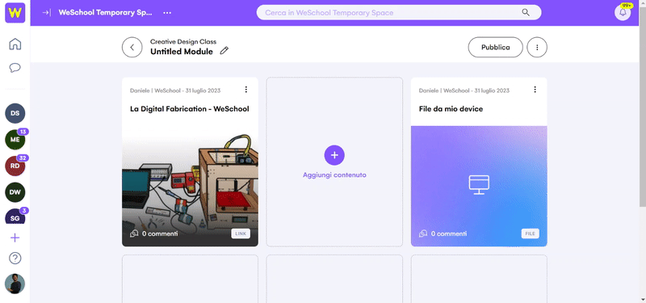Open the help question mark icon
This screenshot has height=303, width=646.
15,259
